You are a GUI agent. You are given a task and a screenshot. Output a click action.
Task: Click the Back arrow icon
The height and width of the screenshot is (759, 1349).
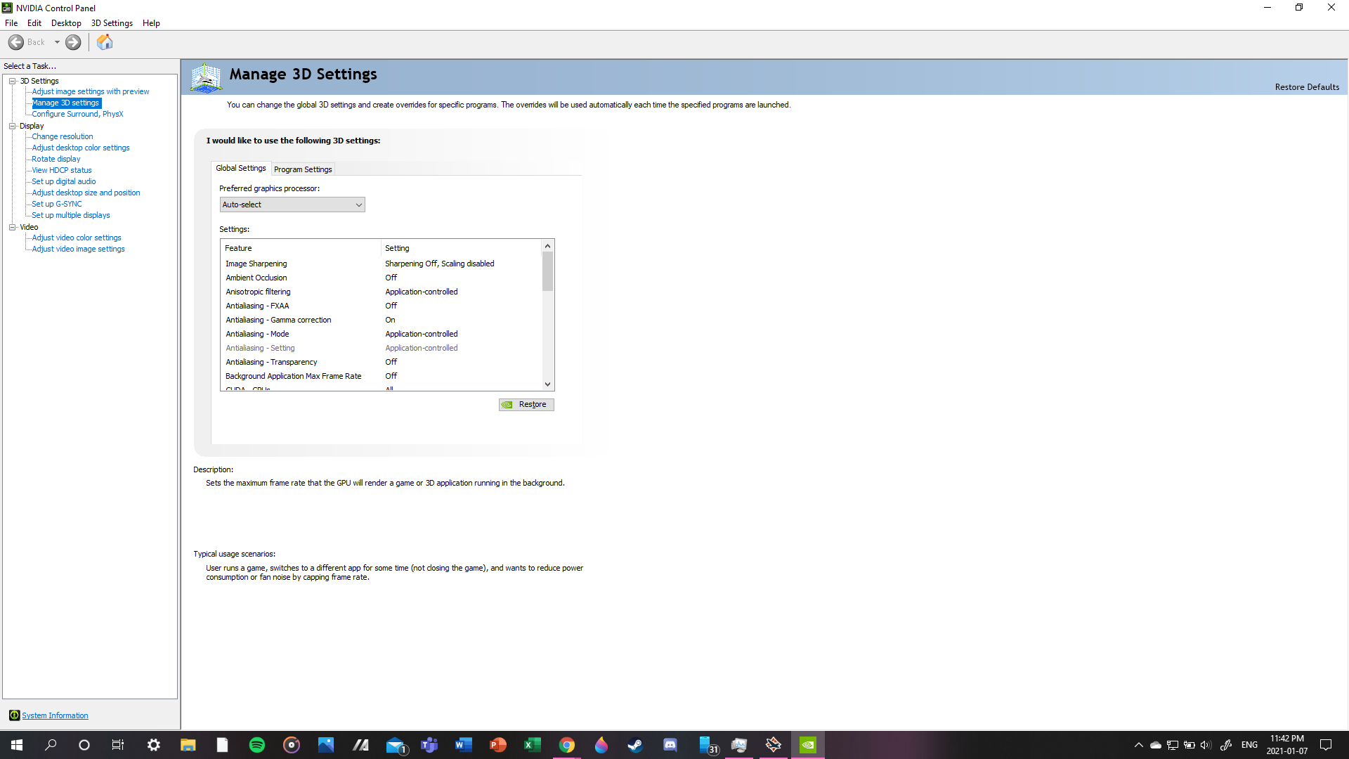[x=16, y=42]
